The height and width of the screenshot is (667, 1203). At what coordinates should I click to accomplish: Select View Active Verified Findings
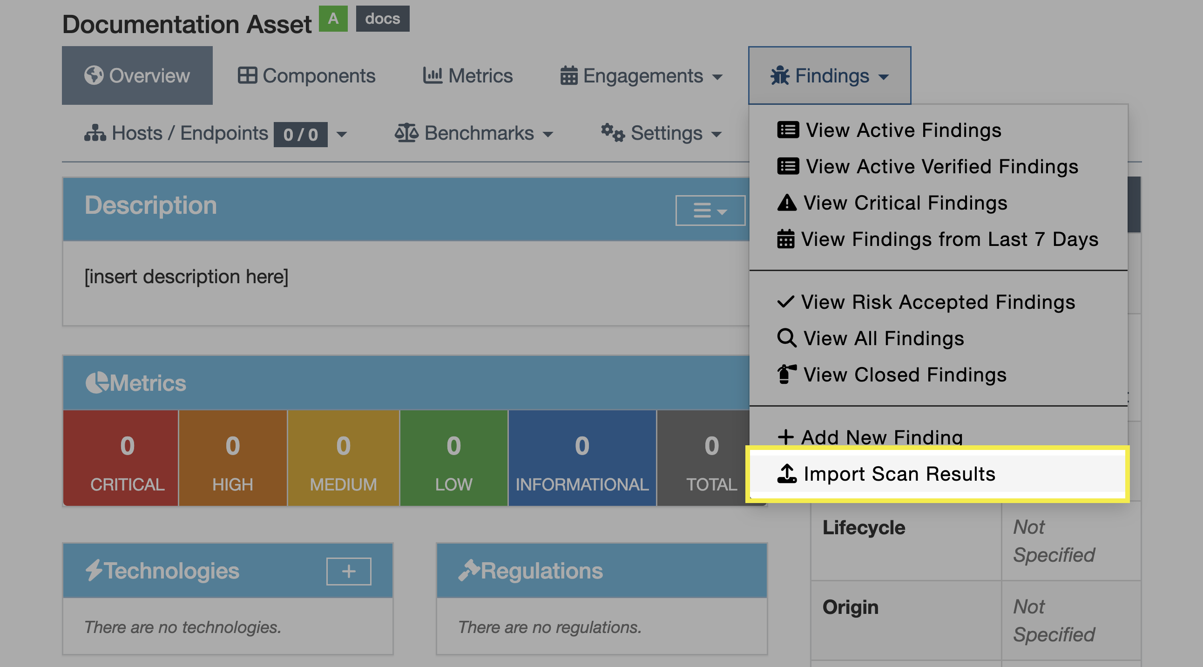(941, 167)
